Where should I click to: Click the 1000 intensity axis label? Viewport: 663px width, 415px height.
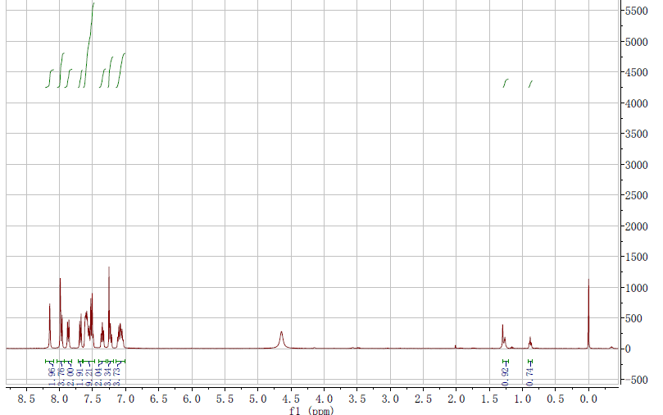pos(636,288)
